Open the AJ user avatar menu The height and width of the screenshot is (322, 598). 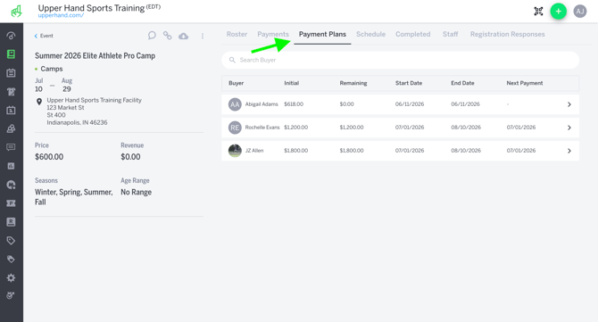[580, 11]
